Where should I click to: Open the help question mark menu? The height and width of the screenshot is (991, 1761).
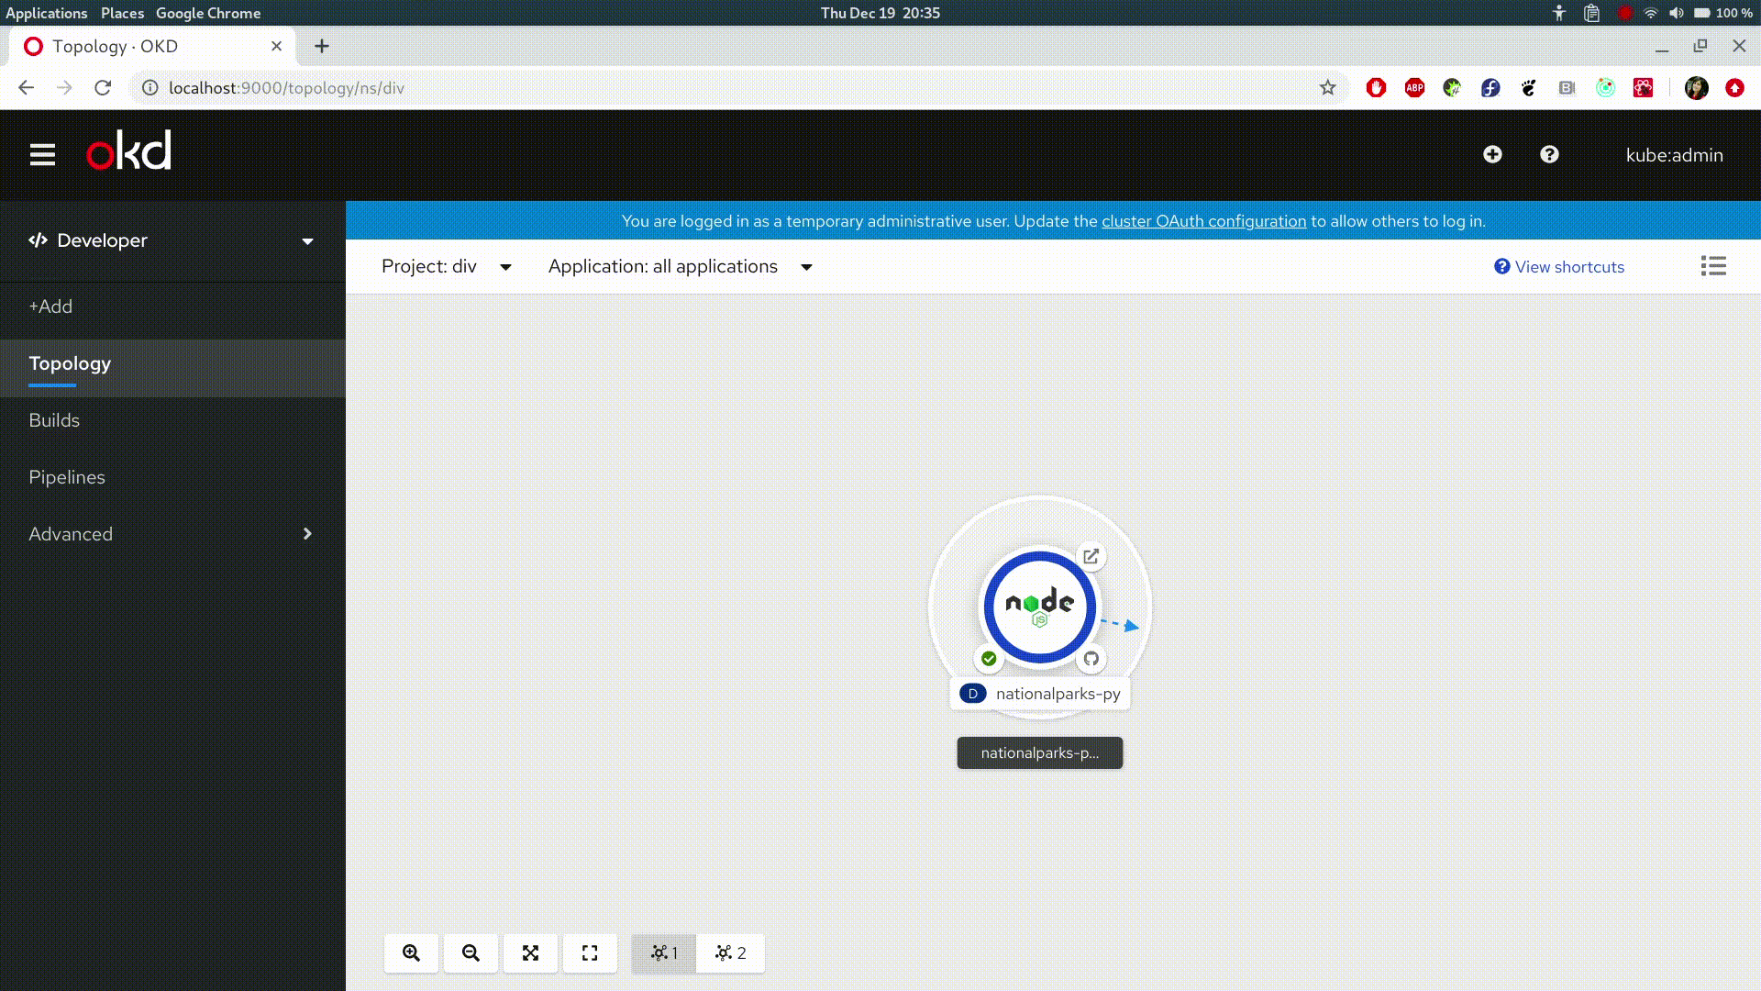tap(1549, 155)
